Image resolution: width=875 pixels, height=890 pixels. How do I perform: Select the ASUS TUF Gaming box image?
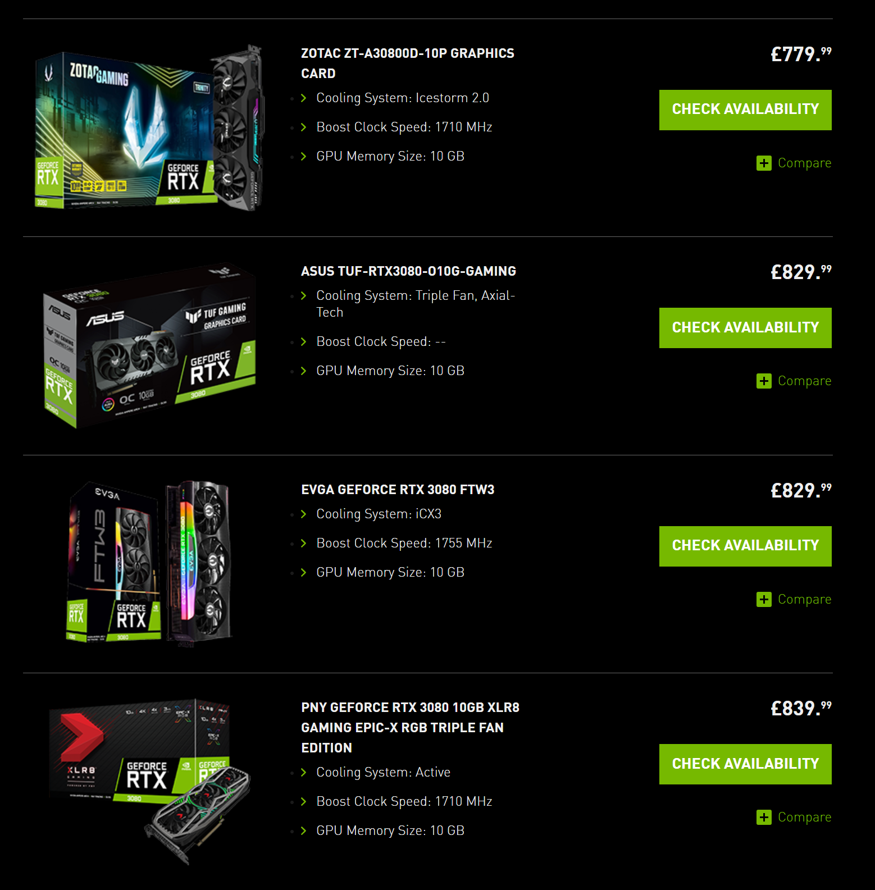[x=149, y=346]
